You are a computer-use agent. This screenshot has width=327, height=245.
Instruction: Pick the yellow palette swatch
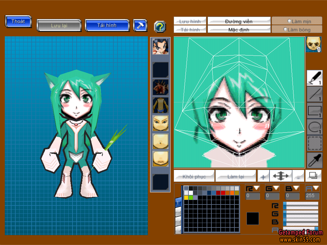pos(186,197)
